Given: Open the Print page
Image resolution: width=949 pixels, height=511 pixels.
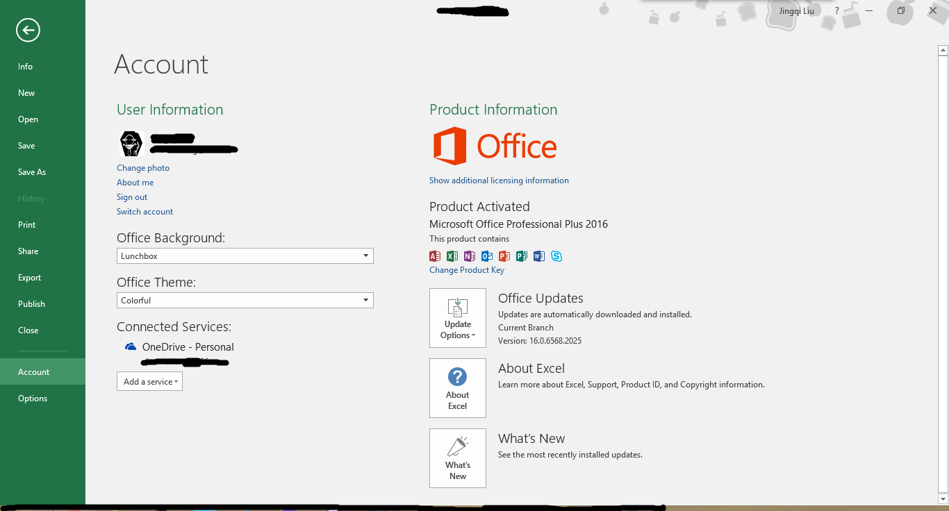Looking at the screenshot, I should pyautogui.click(x=42, y=225).
